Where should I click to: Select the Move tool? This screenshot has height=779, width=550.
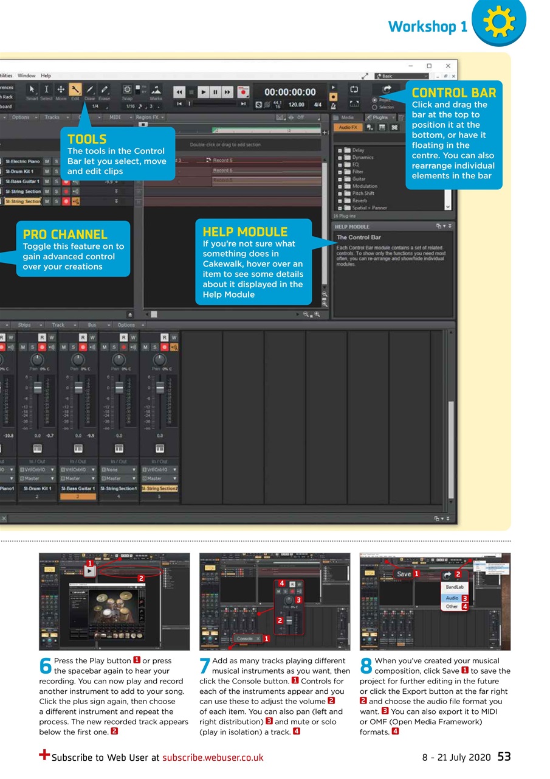tap(60, 89)
